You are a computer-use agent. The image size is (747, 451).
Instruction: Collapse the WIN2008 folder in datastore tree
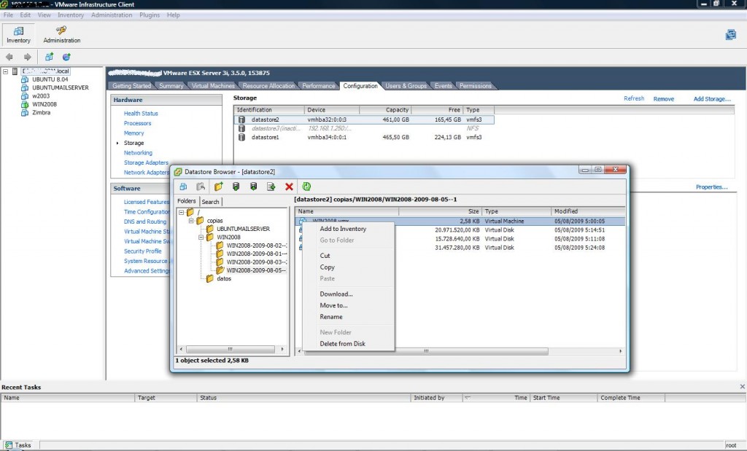[201, 237]
